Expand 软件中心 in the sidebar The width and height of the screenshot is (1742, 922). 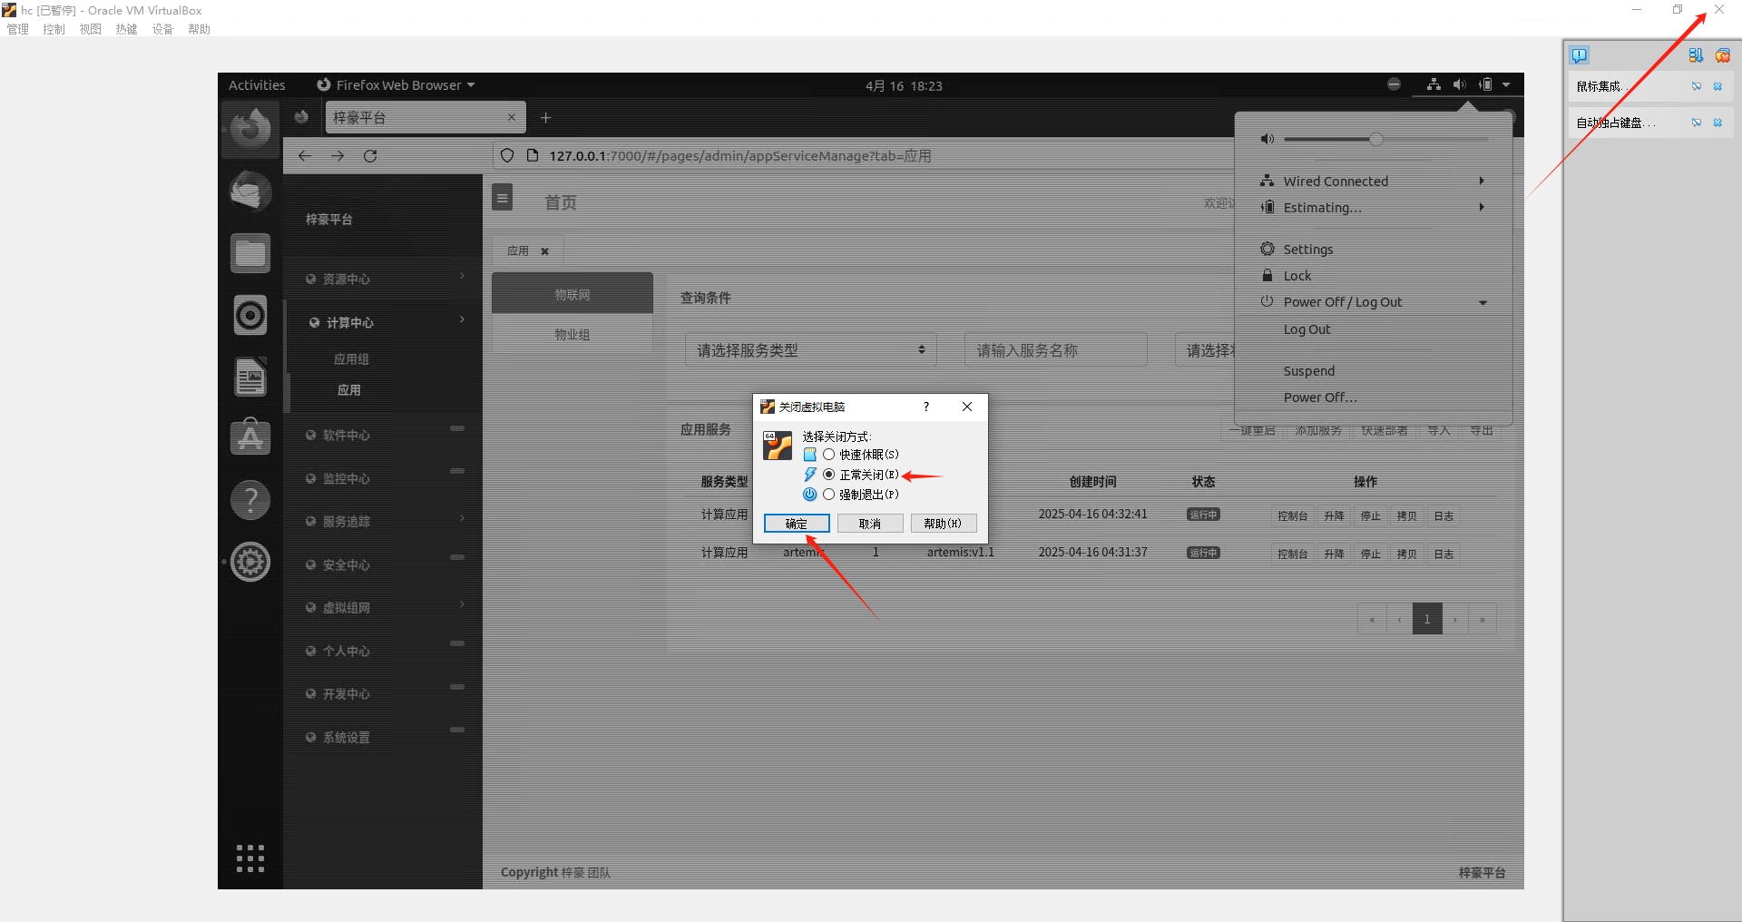click(x=383, y=435)
